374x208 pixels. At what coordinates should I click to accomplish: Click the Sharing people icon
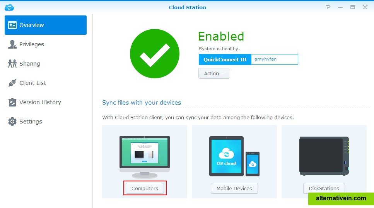[12, 64]
